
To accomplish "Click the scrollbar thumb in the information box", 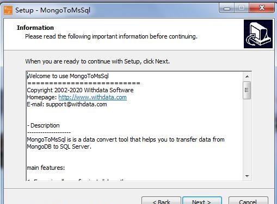I will point(247,90).
